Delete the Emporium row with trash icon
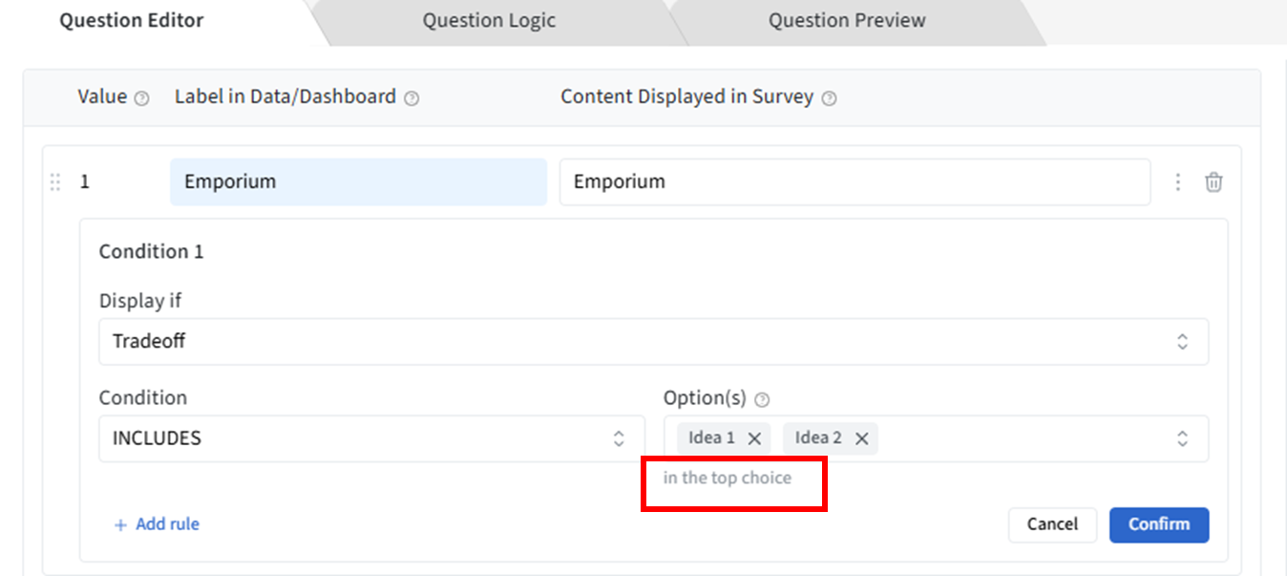1287x576 pixels. (x=1213, y=181)
